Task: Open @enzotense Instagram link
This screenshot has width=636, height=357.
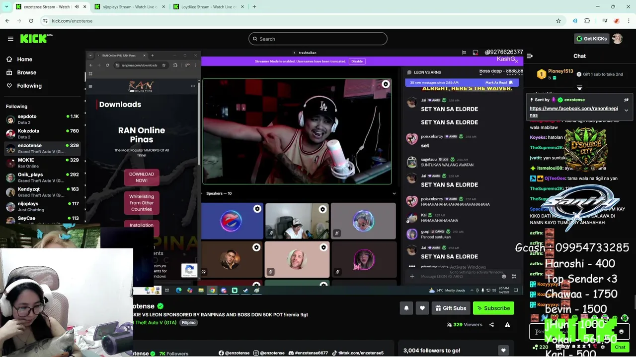Action: click(x=269, y=353)
